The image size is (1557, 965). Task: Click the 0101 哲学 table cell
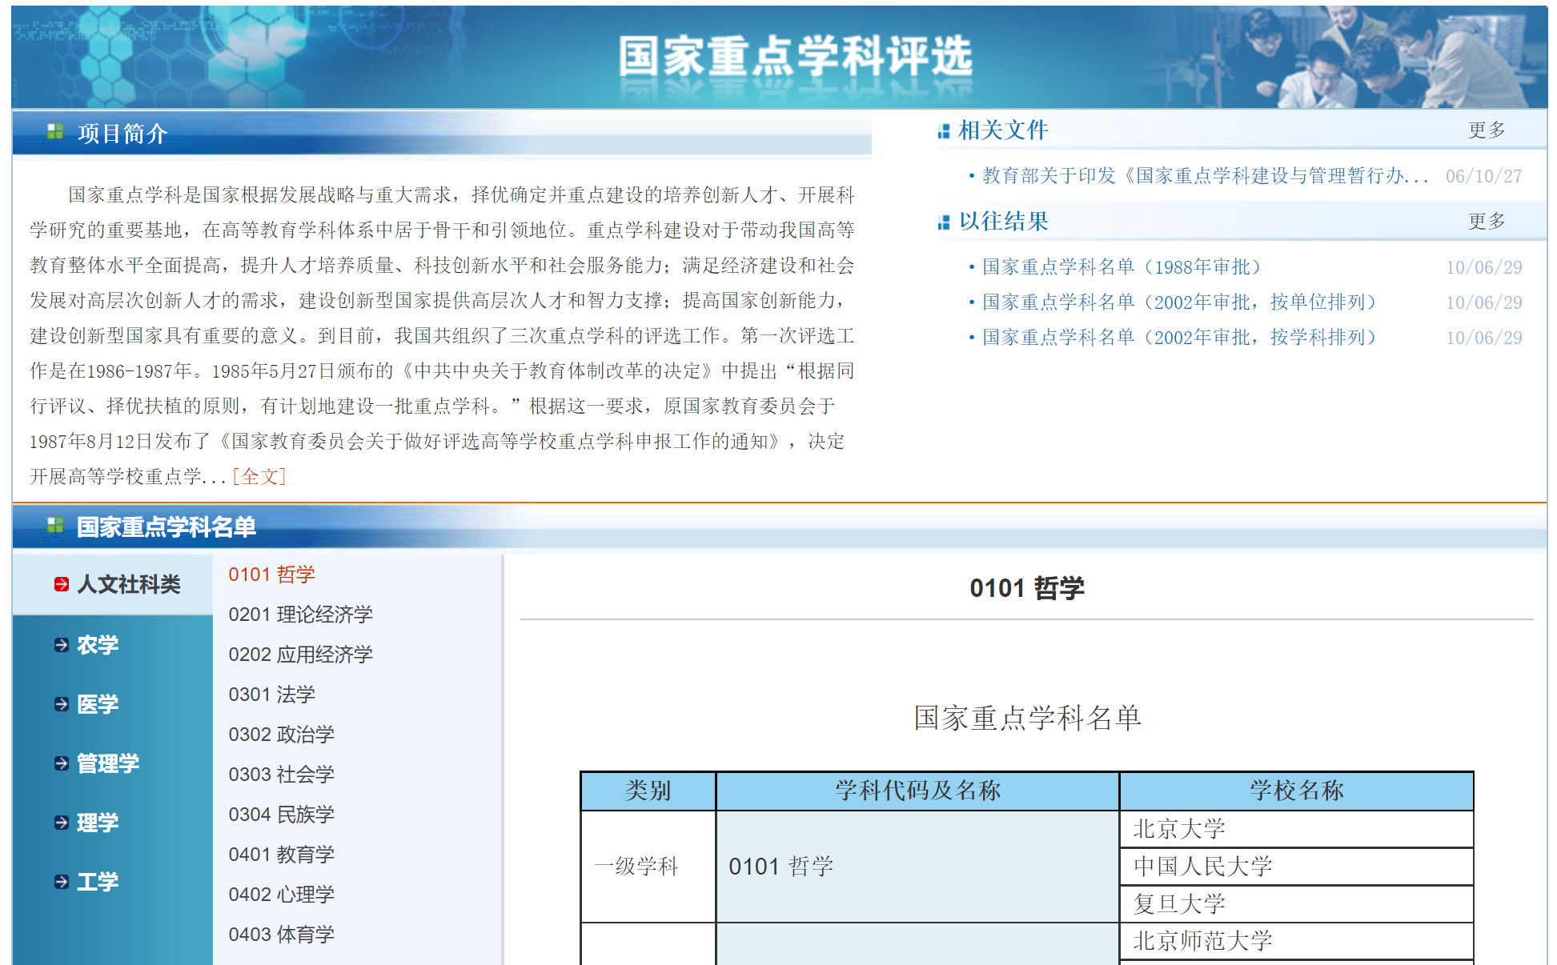917,867
